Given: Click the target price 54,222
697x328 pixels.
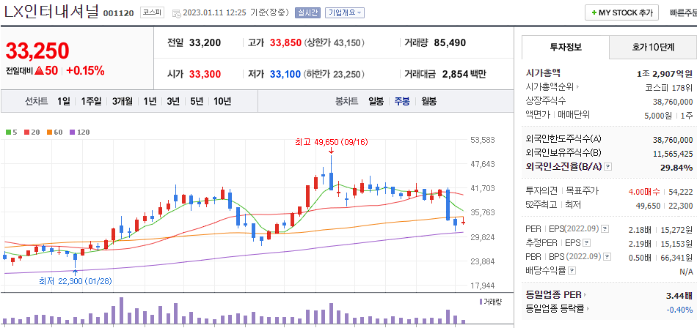Looking at the screenshot, I should point(681,192).
